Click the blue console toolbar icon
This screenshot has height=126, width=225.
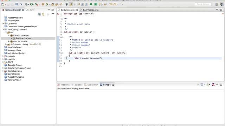pos(17,4)
